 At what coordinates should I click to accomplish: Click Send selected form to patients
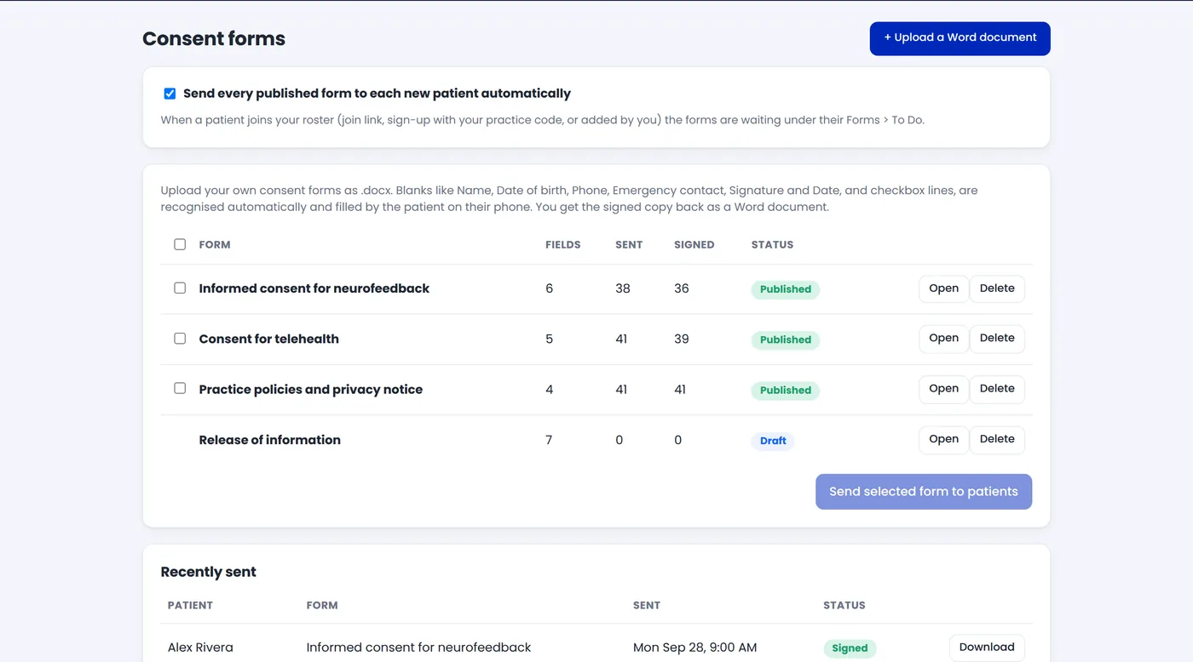point(924,492)
